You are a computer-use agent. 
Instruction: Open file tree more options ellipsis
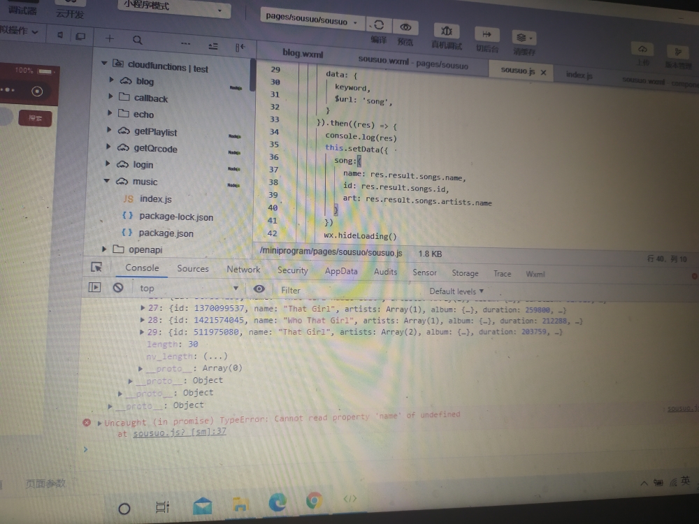pos(185,43)
